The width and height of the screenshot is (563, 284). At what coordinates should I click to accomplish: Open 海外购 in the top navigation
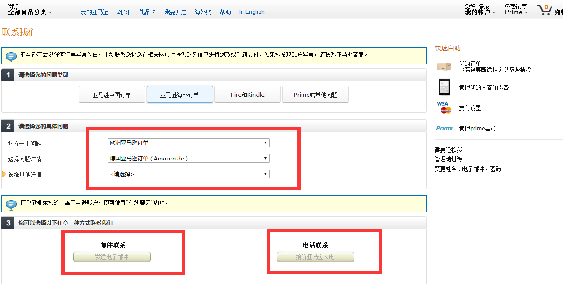click(203, 12)
